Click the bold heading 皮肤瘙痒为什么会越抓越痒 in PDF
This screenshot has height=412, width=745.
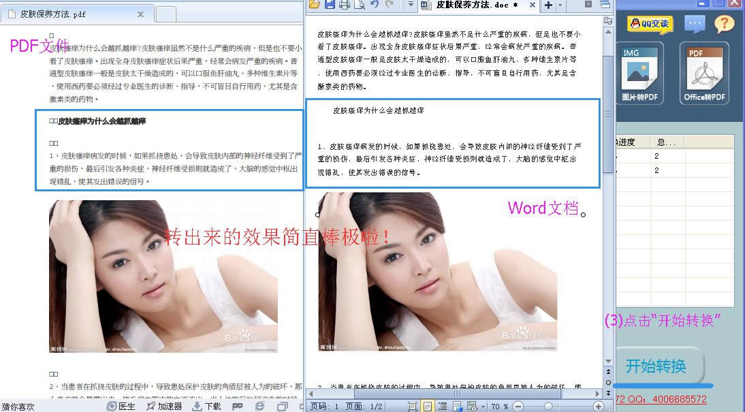(x=101, y=121)
